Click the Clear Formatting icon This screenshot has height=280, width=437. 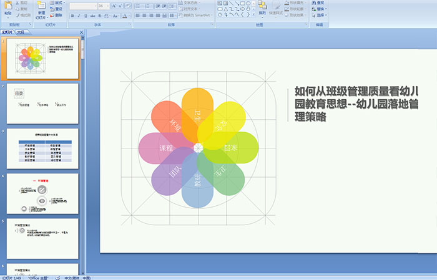(x=128, y=6)
